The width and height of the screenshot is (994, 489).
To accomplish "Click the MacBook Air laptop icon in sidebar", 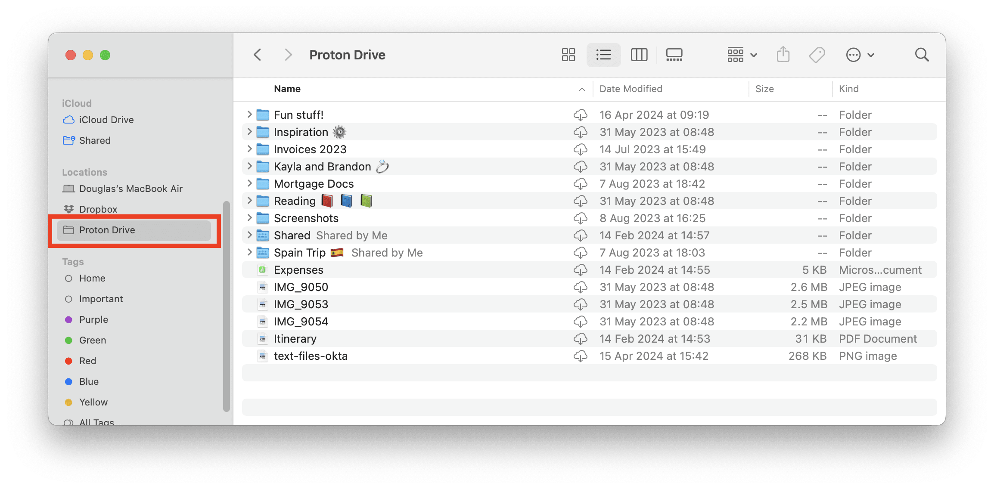I will [x=68, y=189].
